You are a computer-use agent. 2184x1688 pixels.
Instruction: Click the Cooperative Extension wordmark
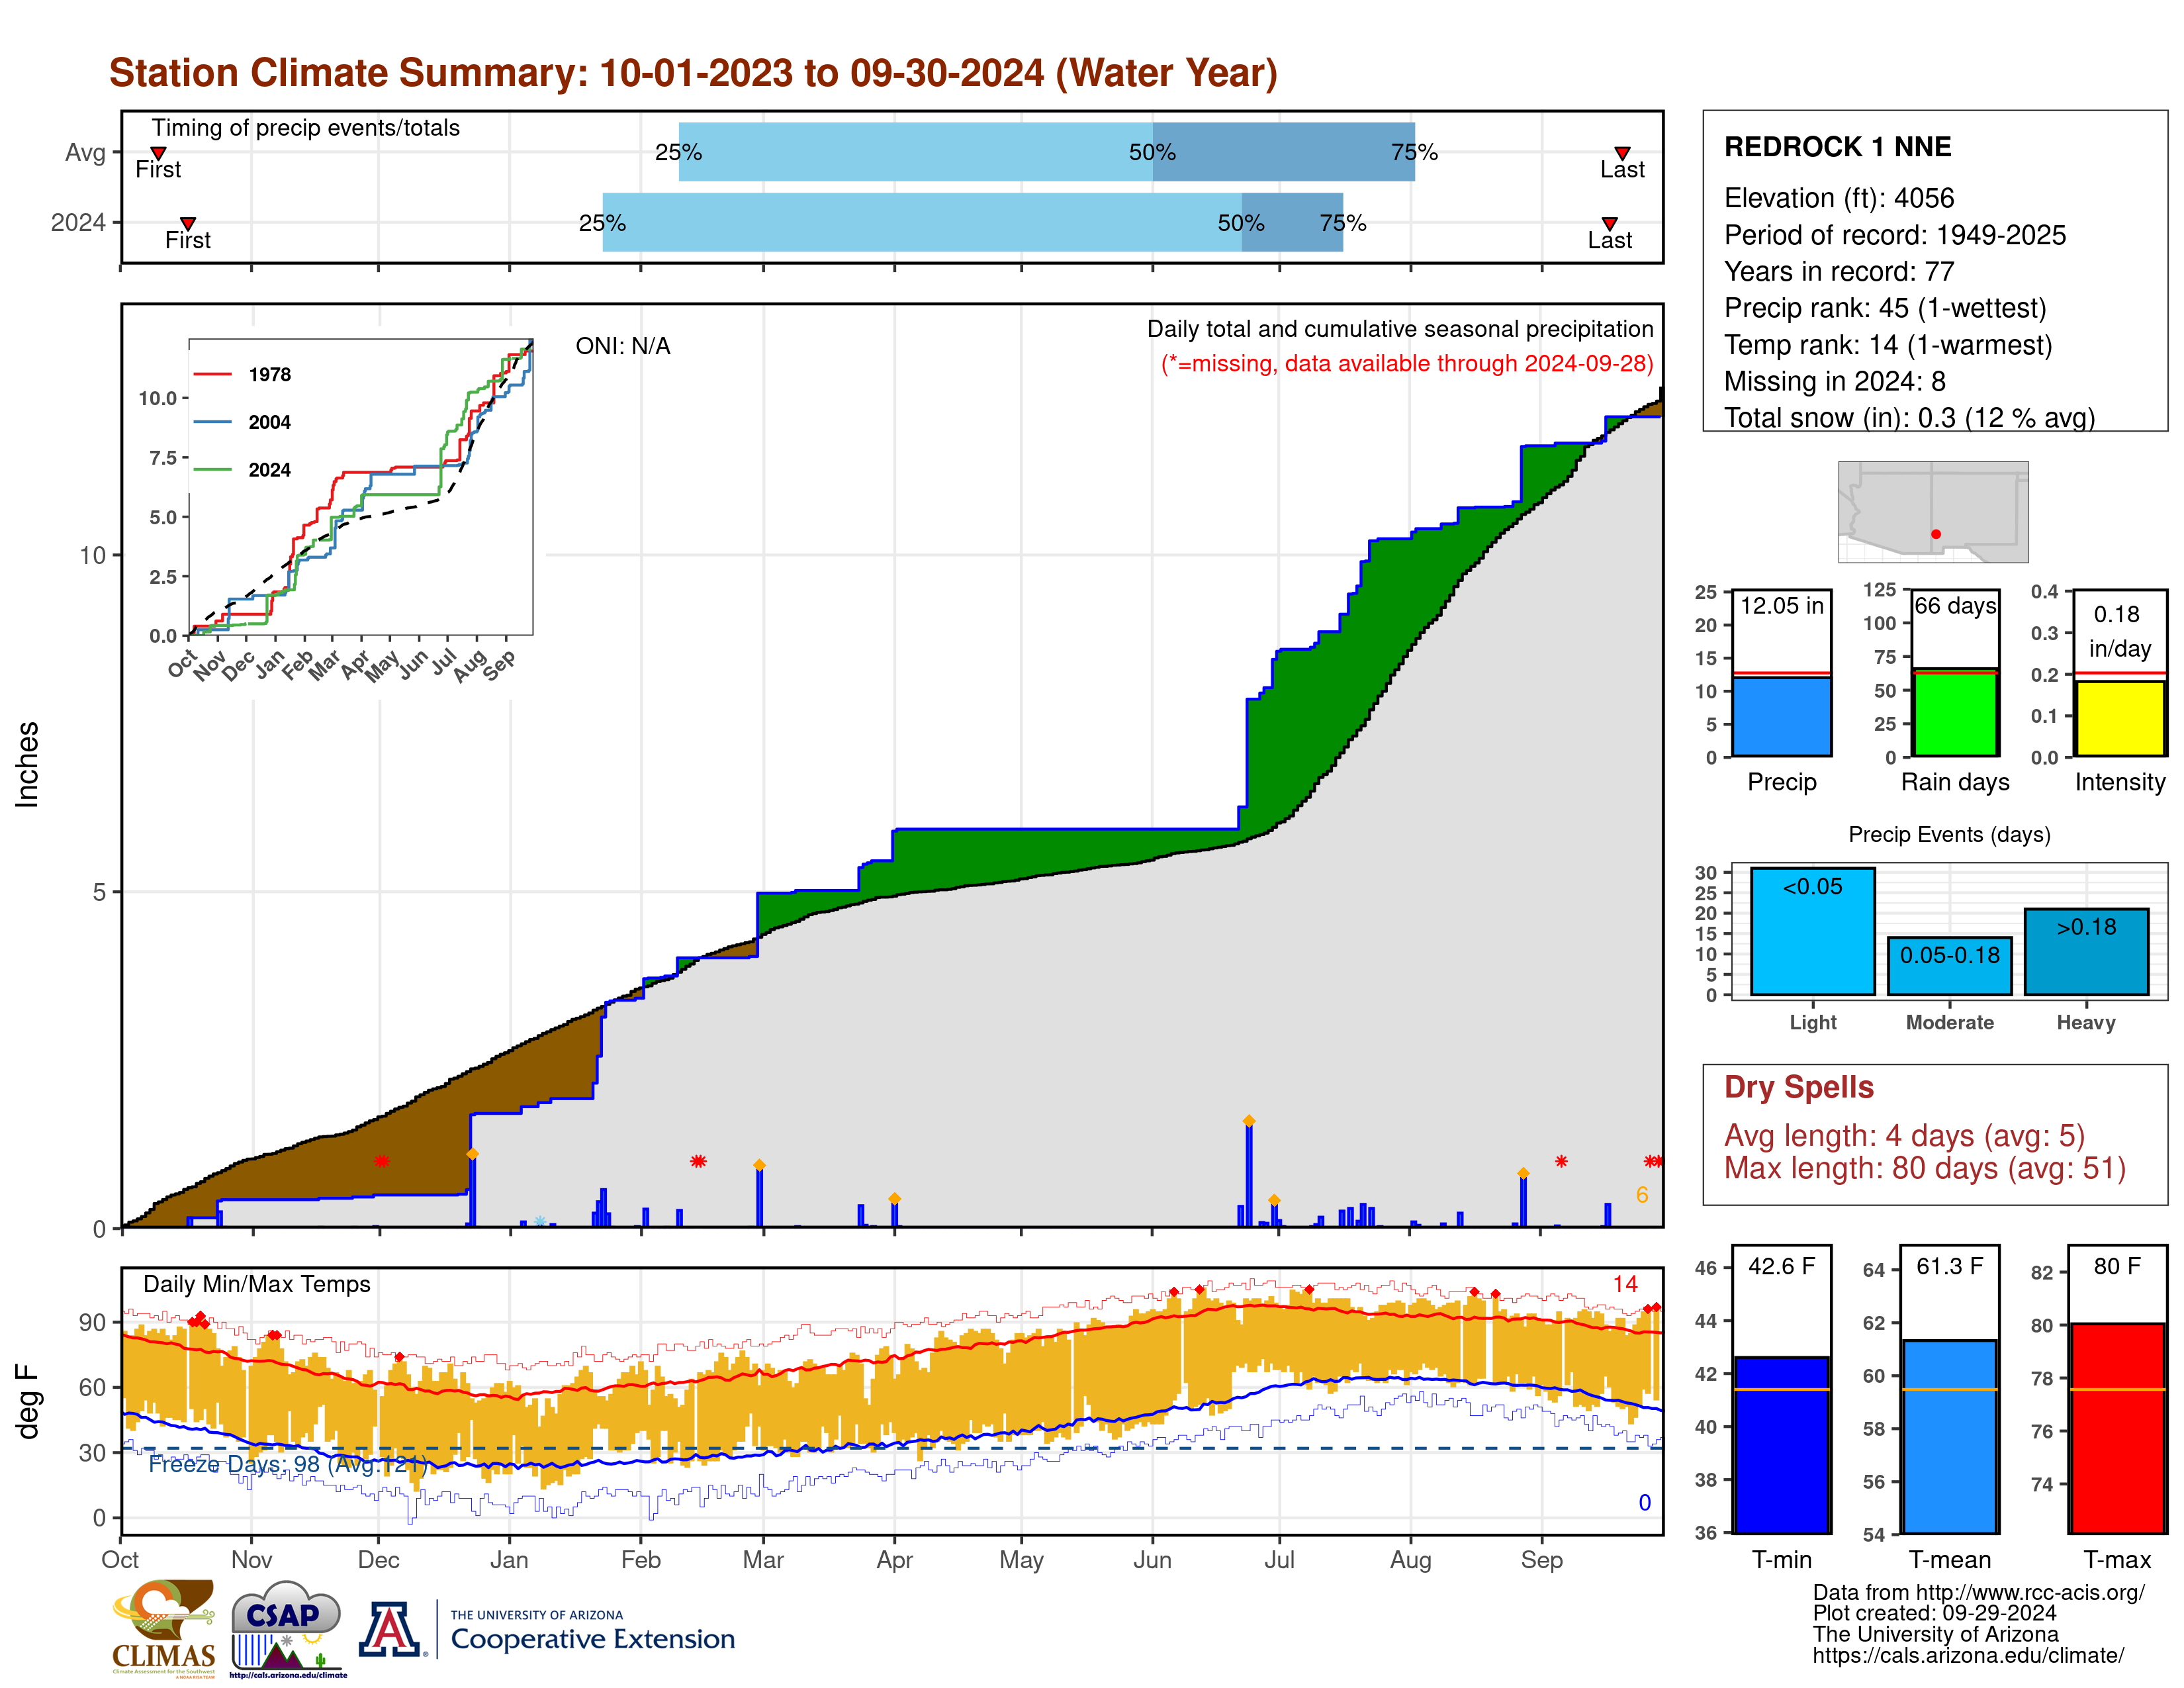tap(593, 1639)
